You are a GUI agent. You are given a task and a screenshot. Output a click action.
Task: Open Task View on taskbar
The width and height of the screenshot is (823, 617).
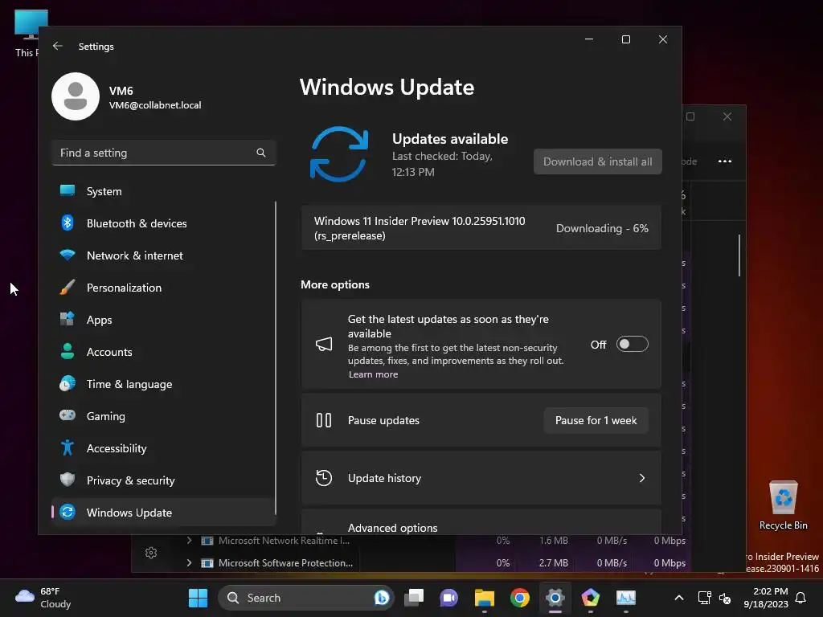[414, 598]
